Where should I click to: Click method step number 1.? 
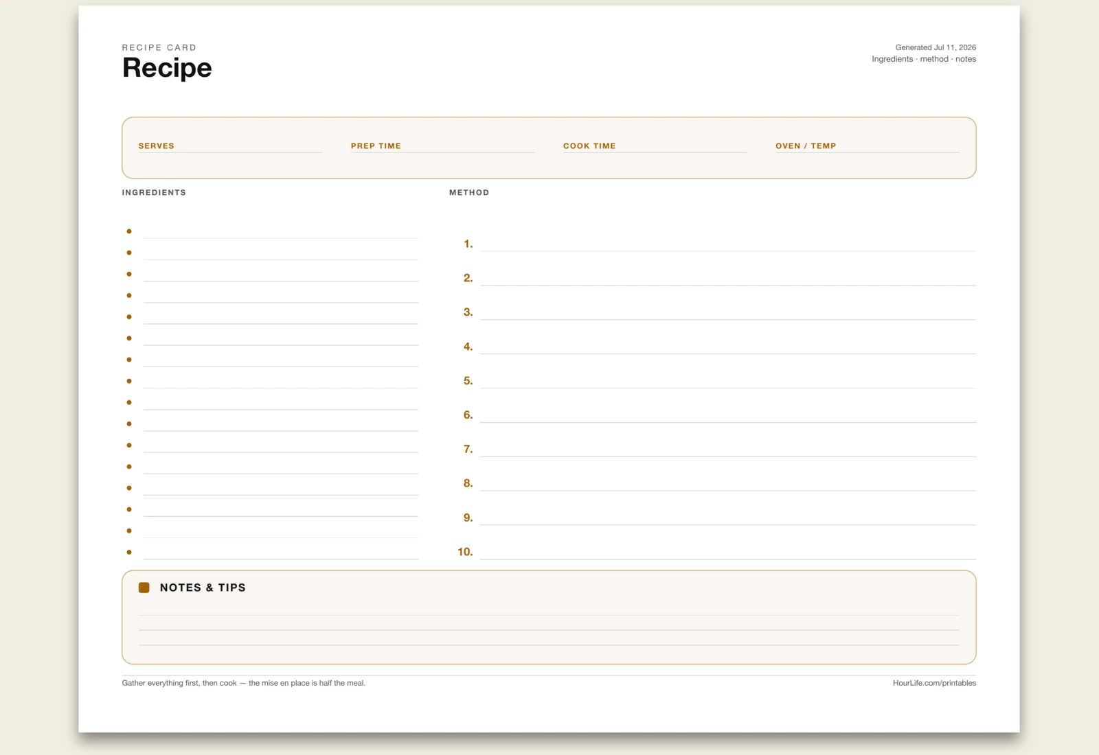(x=468, y=244)
